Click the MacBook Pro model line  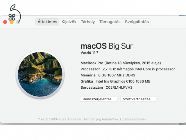coord(121,63)
